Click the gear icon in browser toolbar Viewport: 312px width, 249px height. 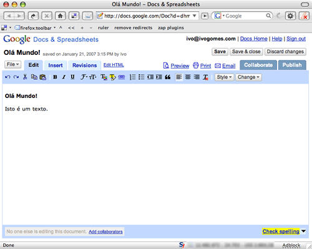click(x=290, y=16)
